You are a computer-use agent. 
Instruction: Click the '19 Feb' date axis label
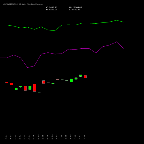pyautogui.click(x=85, y=137)
